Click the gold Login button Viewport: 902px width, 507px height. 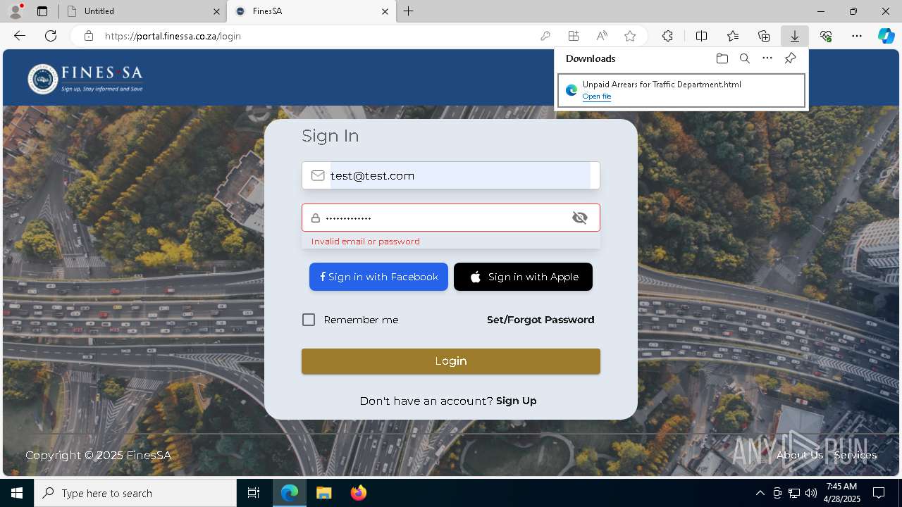[451, 361]
